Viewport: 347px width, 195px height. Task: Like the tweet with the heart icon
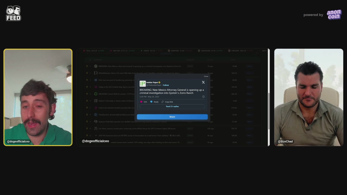pos(141,102)
